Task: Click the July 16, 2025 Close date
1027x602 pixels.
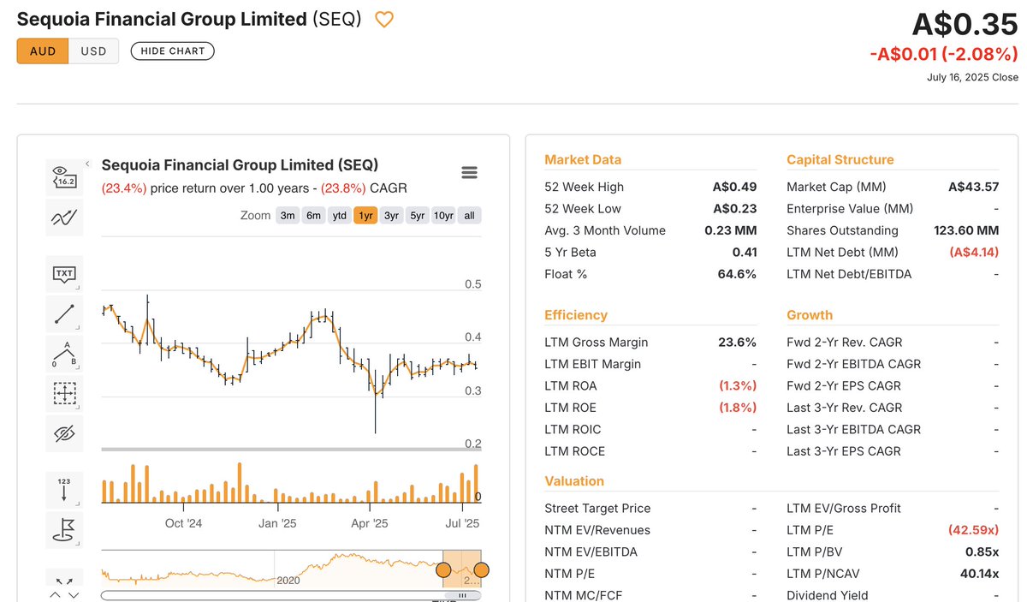Action: coord(972,77)
